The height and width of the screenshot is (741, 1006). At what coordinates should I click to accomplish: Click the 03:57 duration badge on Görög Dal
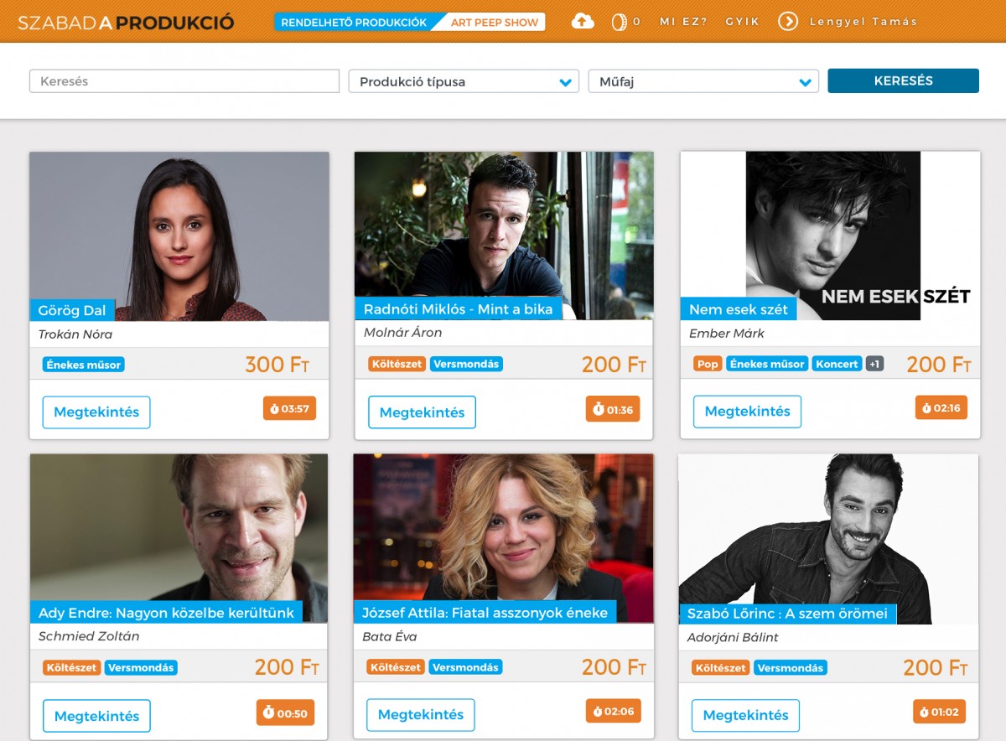point(289,409)
